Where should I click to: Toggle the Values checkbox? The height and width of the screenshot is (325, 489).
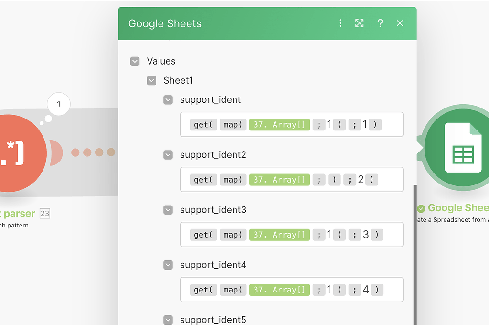tap(135, 61)
